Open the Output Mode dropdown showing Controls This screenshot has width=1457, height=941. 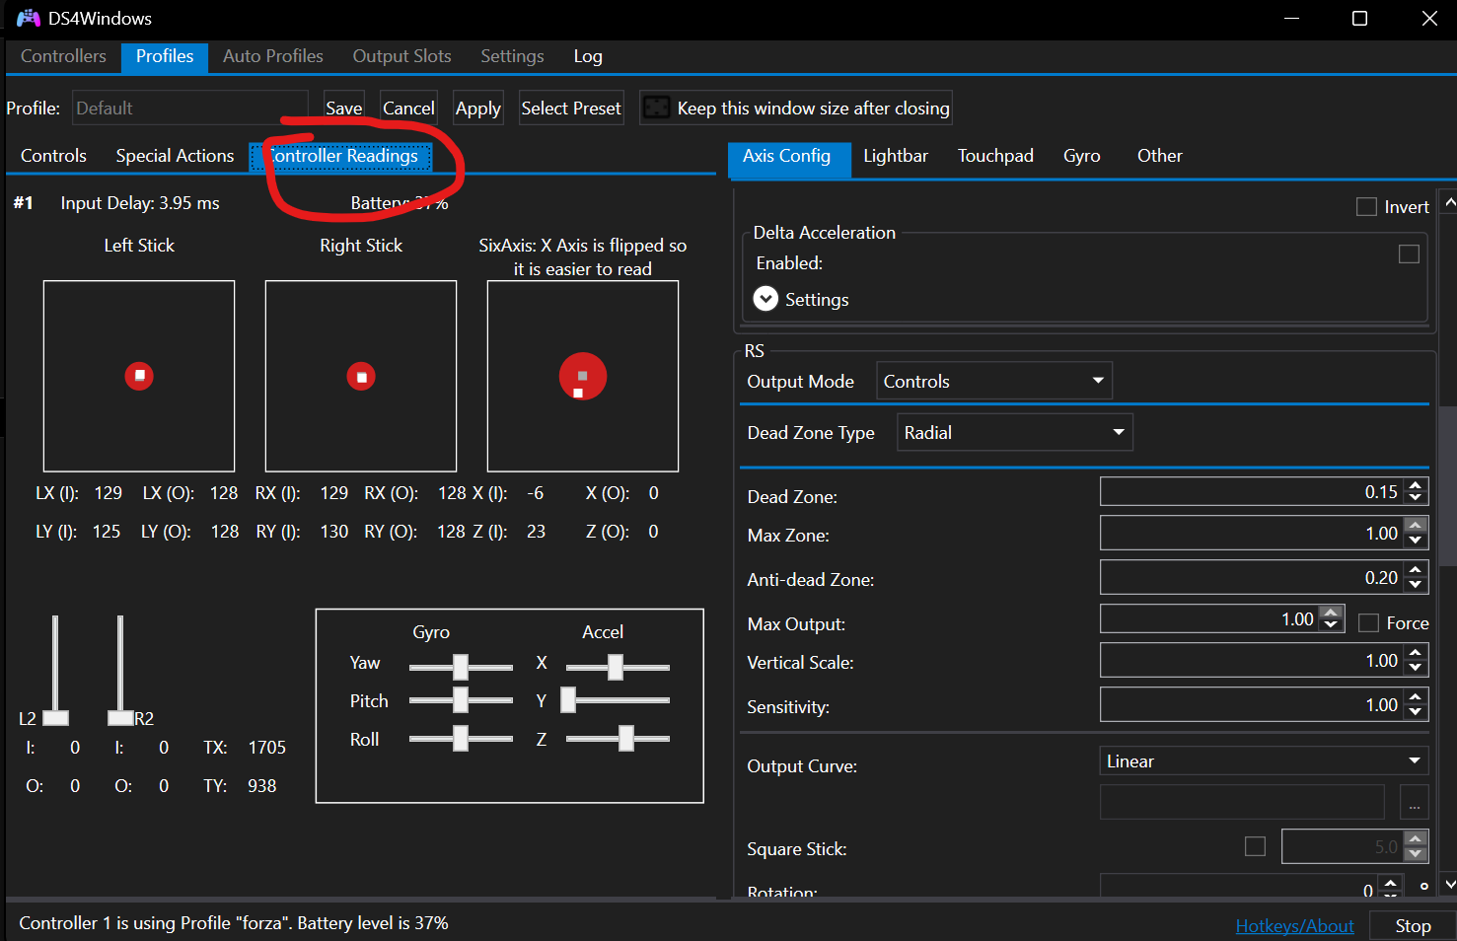(994, 381)
